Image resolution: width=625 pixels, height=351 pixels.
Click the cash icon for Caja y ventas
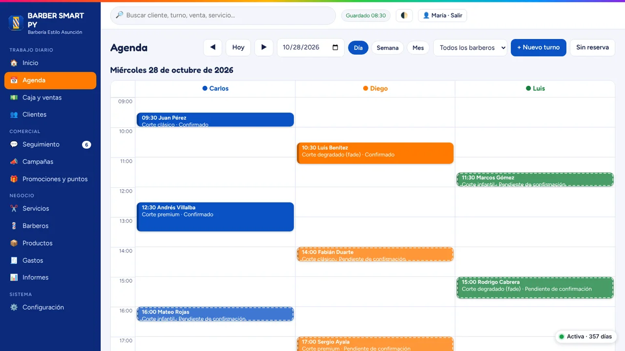pos(14,97)
